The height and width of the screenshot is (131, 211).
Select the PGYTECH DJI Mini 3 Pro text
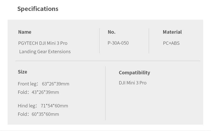coord(44,43)
